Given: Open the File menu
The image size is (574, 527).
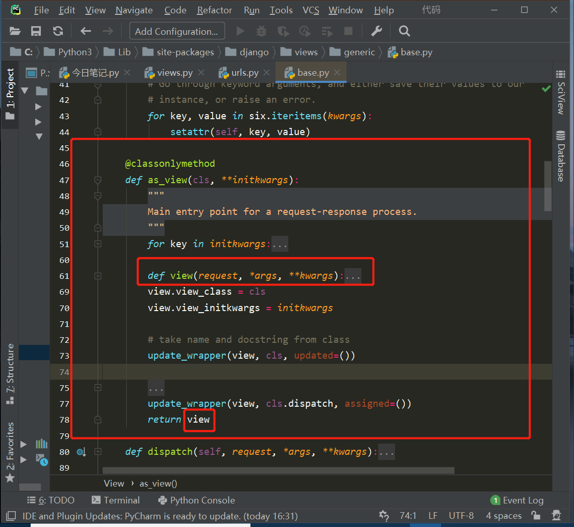Looking at the screenshot, I should pyautogui.click(x=41, y=10).
